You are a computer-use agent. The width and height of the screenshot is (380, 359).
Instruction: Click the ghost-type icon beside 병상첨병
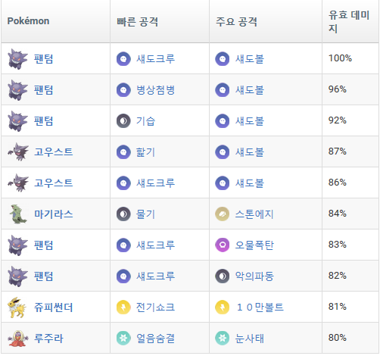pyautogui.click(x=123, y=90)
